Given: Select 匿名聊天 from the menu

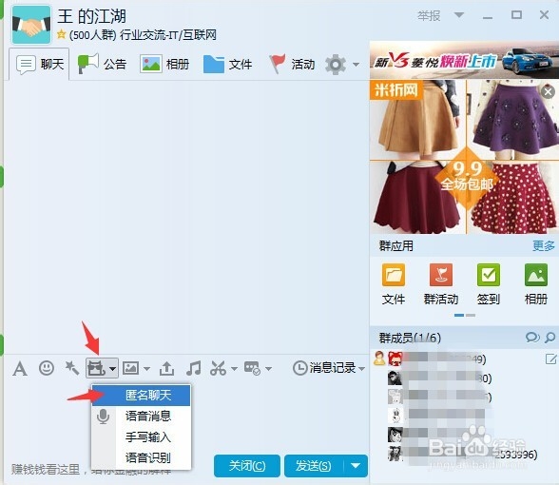Looking at the screenshot, I should pyautogui.click(x=141, y=396).
